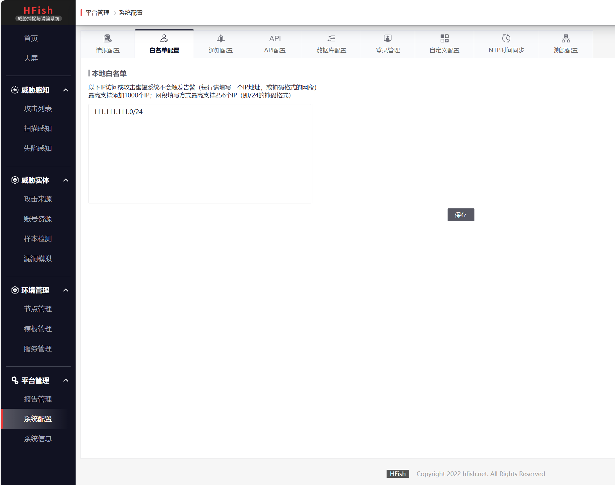Open 节点管理 from the sidebar
Viewport: 615px width, 485px height.
(x=38, y=309)
